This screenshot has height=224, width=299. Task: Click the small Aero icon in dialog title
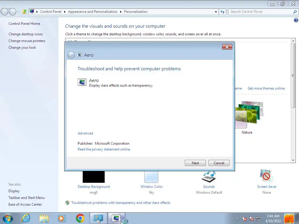click(x=79, y=55)
